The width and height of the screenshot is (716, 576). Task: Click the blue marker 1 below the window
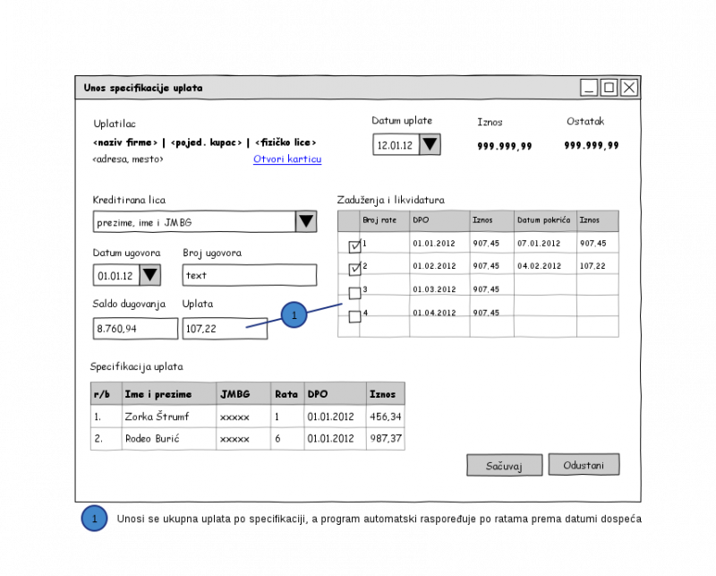94,518
